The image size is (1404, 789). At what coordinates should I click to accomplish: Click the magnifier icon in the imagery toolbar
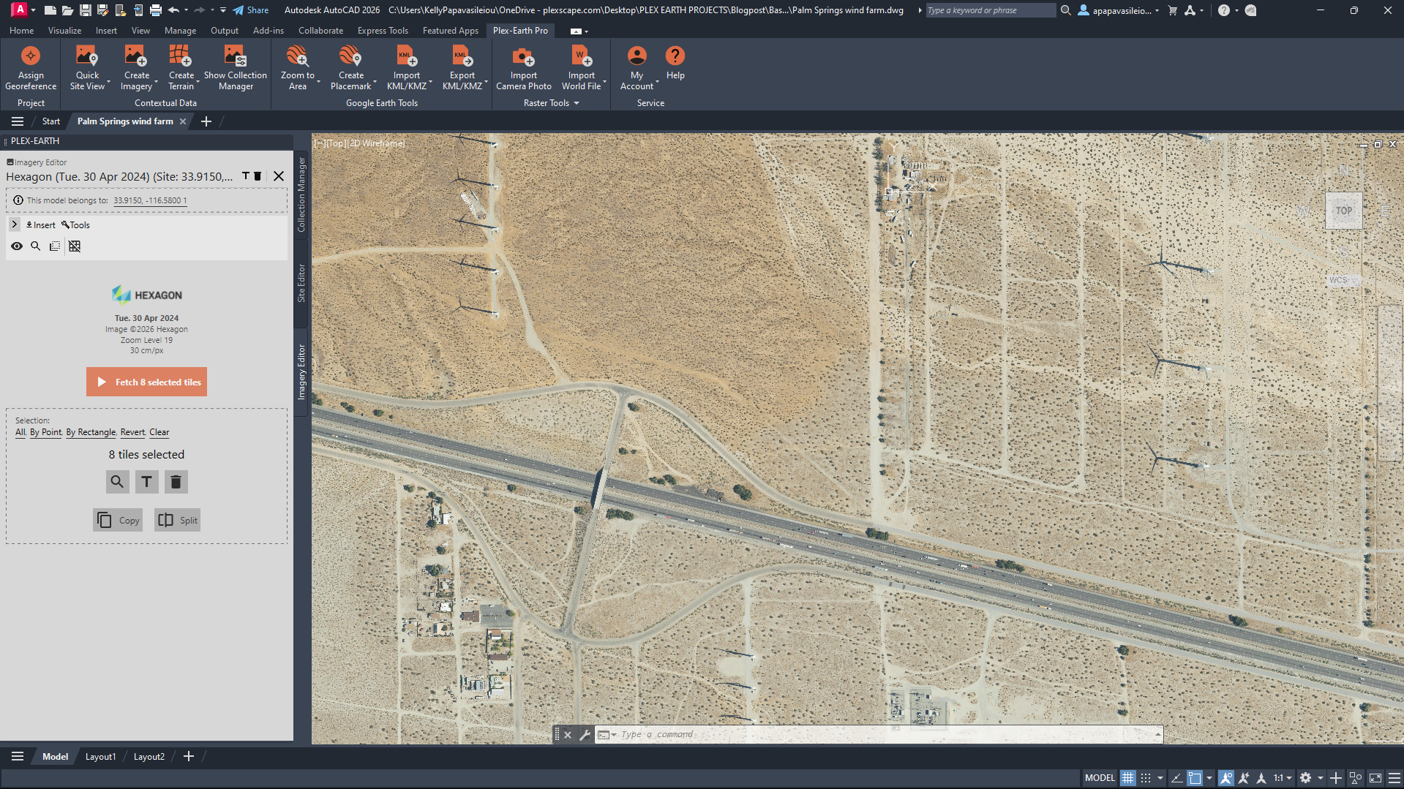click(35, 246)
